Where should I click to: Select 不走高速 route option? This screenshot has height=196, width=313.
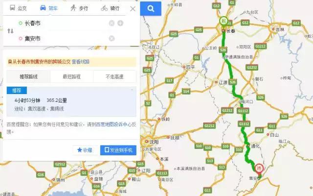(x=114, y=76)
